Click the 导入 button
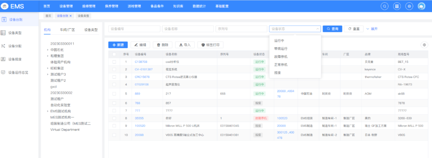Screen dimensions: 432x158 [185, 45]
